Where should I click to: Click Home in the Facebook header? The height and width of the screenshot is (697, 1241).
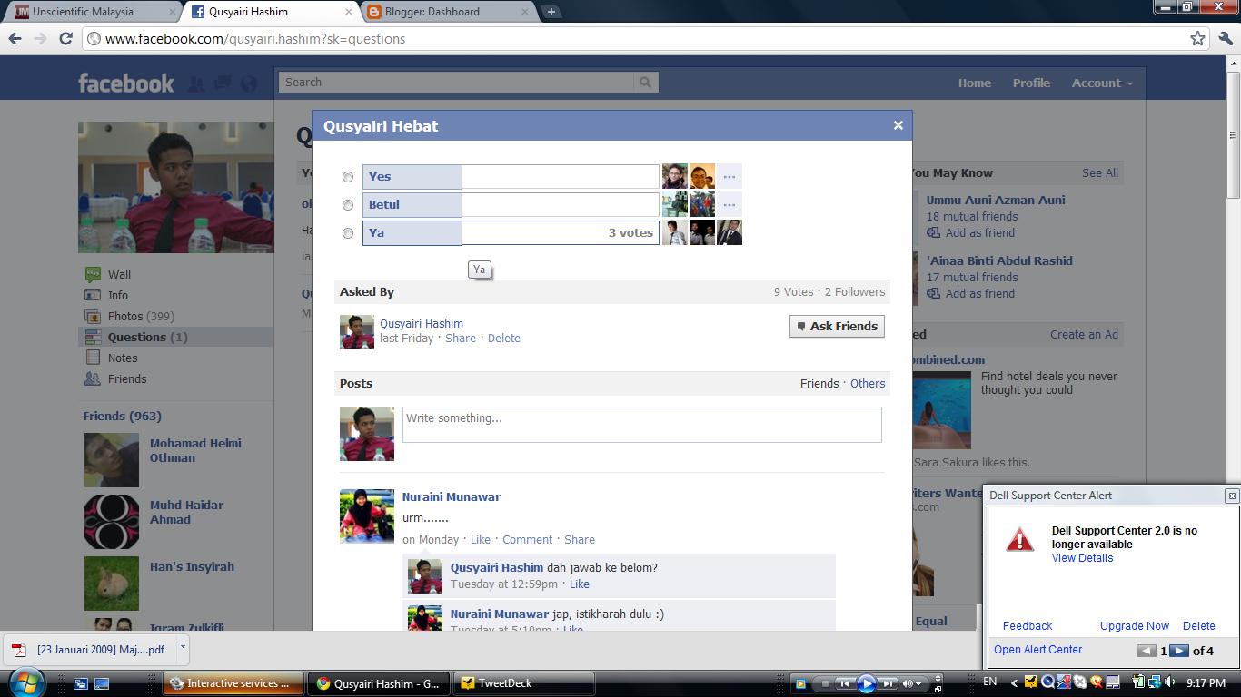tap(974, 83)
